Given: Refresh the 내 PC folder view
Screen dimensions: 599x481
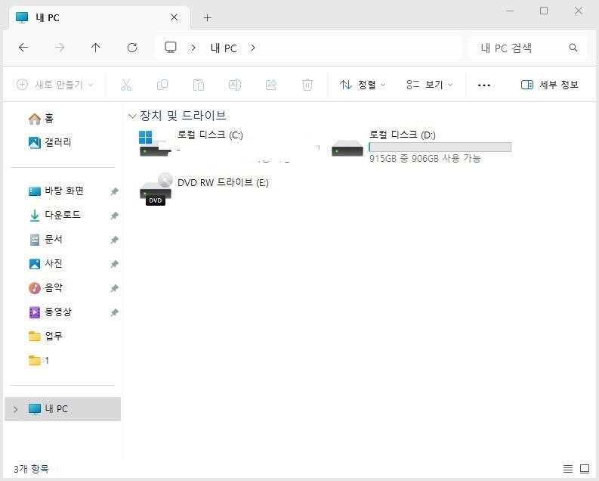Looking at the screenshot, I should 132,48.
